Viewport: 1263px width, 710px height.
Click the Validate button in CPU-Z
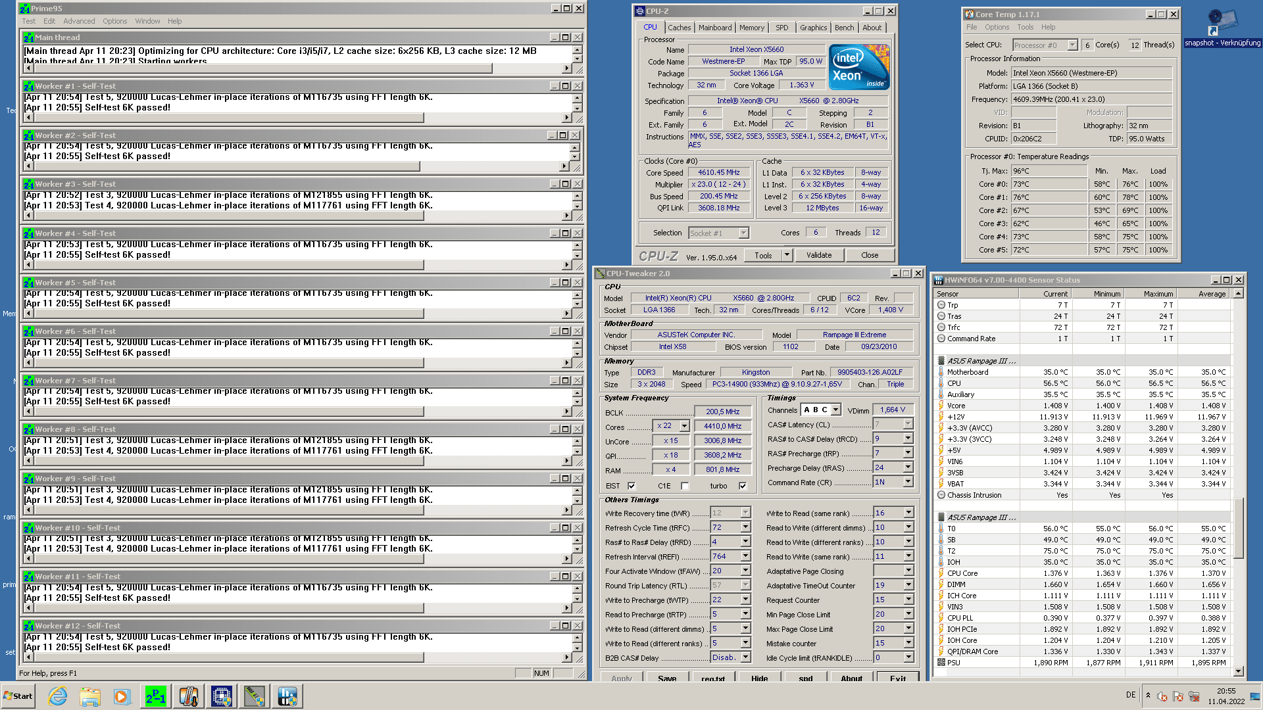coord(819,255)
